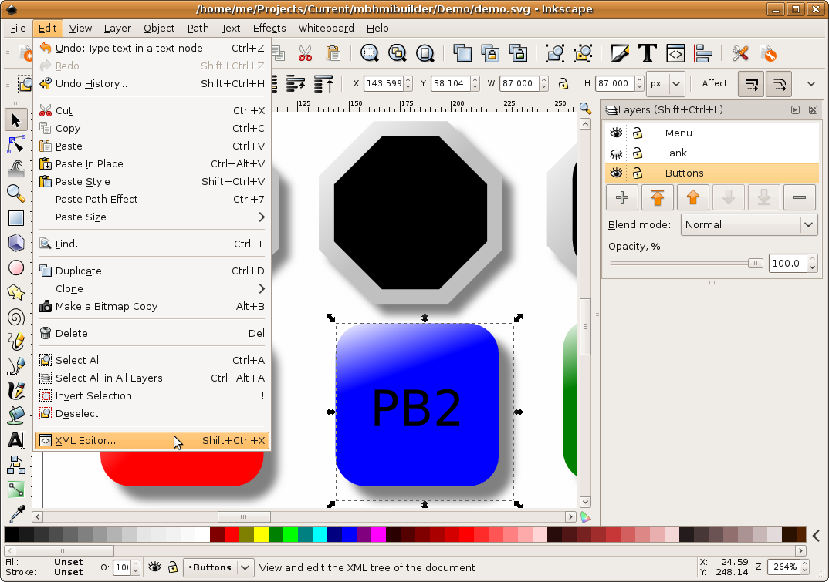
Task: Toggle lock of Buttons layer
Action: point(638,173)
